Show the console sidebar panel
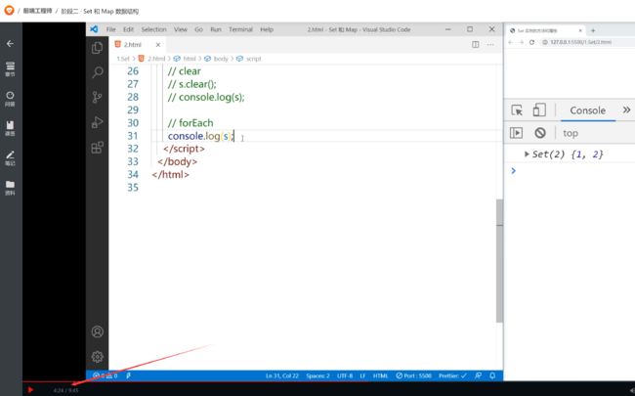Image resolution: width=635 pixels, height=396 pixels. [516, 133]
